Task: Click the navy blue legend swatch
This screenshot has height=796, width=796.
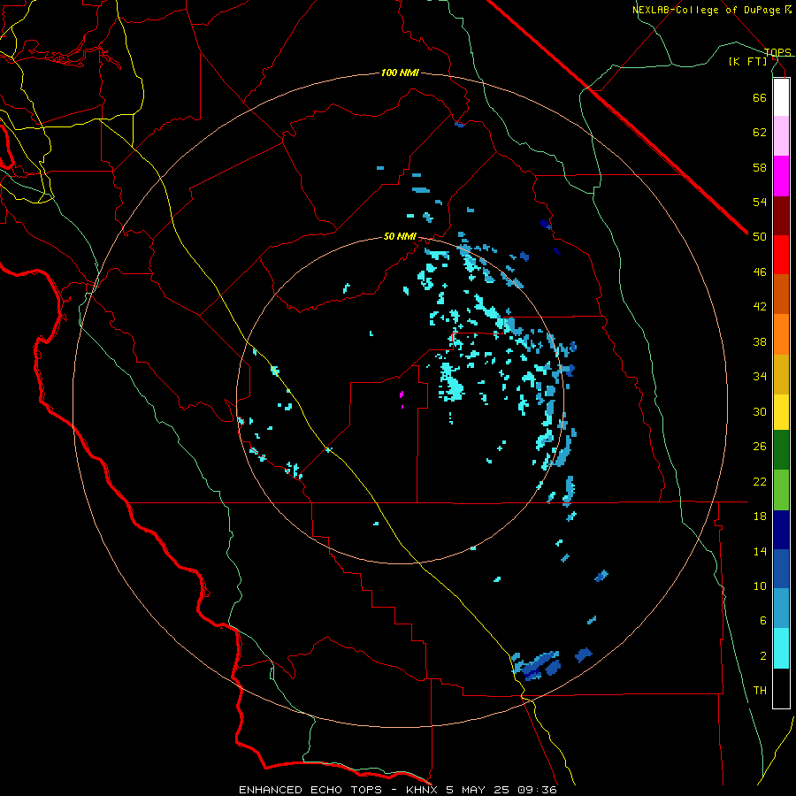Action: 781,530
